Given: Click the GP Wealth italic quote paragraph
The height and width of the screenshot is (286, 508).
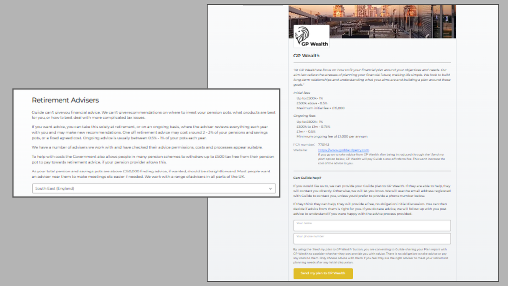Looking at the screenshot, I should coord(372,77).
